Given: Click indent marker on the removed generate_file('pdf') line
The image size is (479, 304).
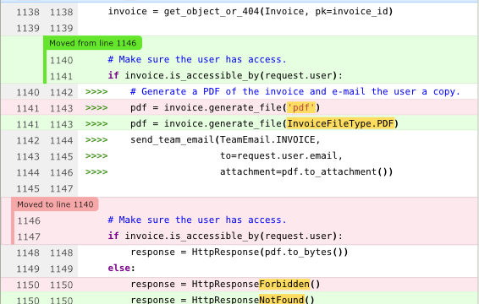Looking at the screenshot, I should click(x=96, y=107).
